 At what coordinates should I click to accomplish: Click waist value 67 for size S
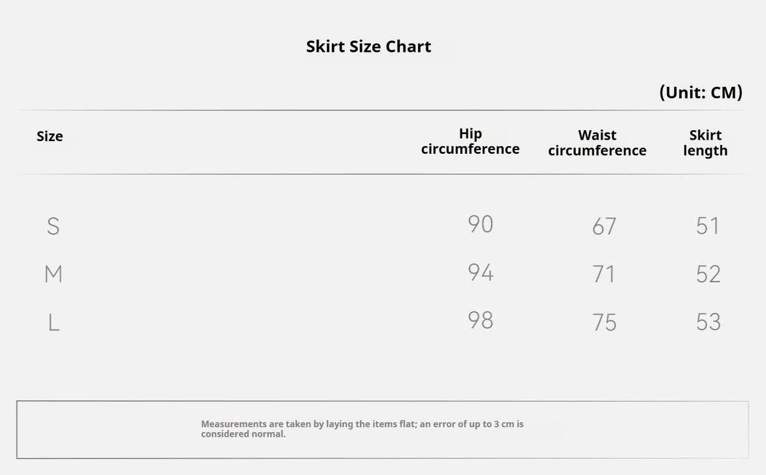point(604,226)
